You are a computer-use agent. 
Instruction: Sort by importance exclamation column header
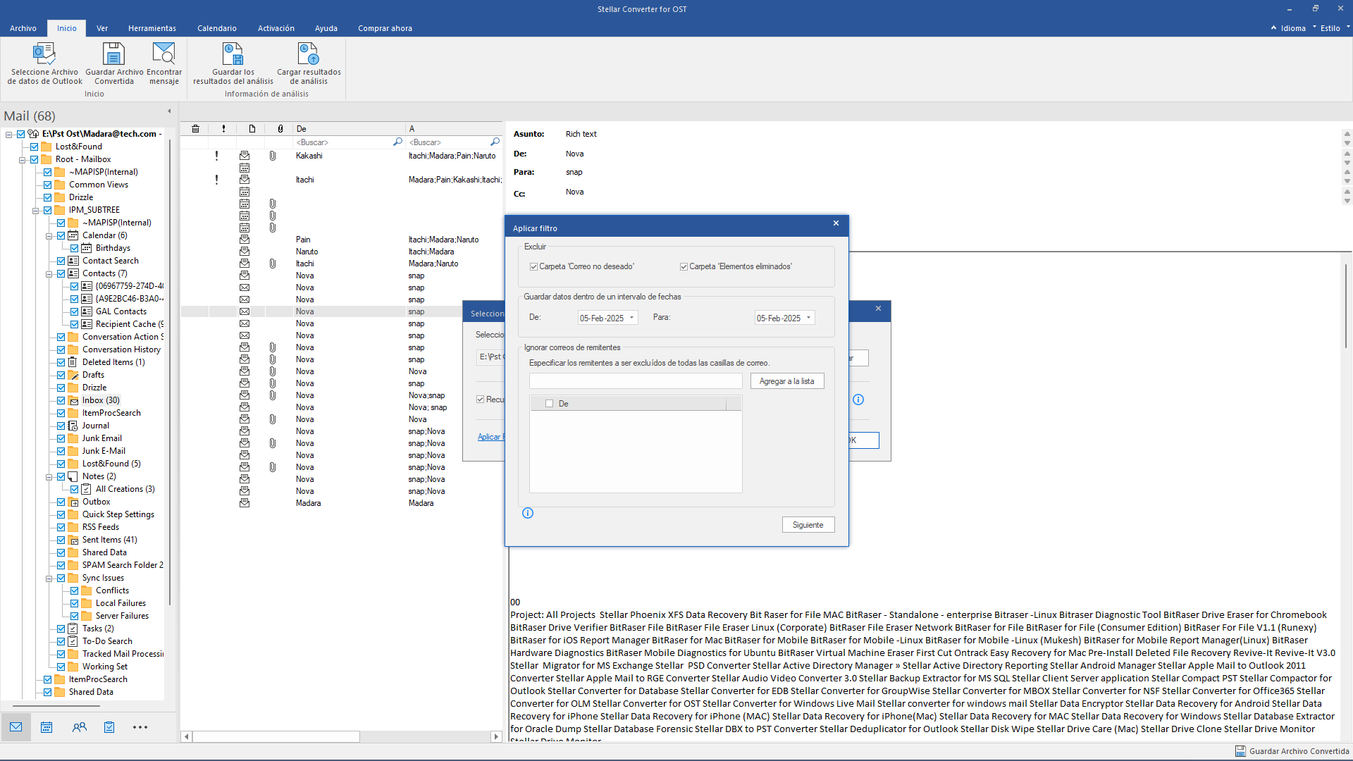pyautogui.click(x=223, y=129)
